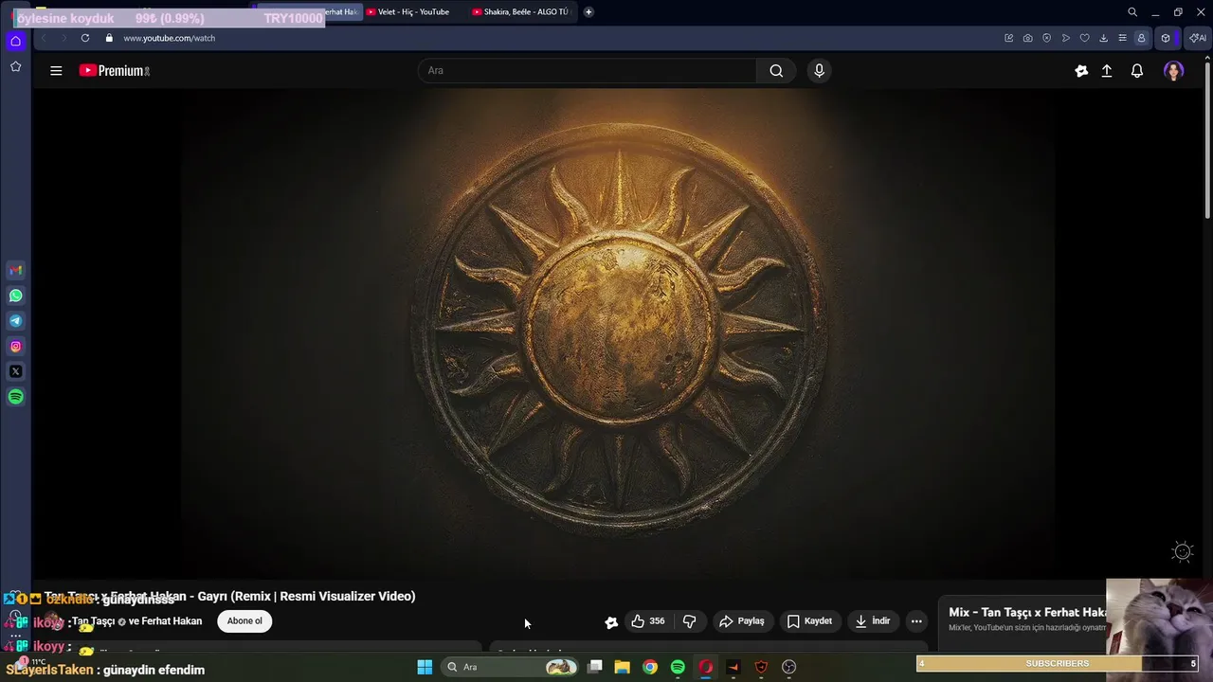Image resolution: width=1213 pixels, height=682 pixels.
Task: Open File Explorer from taskbar
Action: point(623,667)
